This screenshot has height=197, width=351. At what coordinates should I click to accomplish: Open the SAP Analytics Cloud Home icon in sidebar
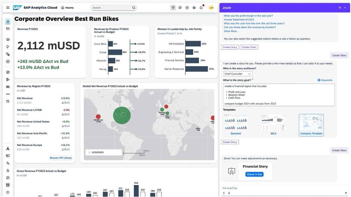(8, 21)
